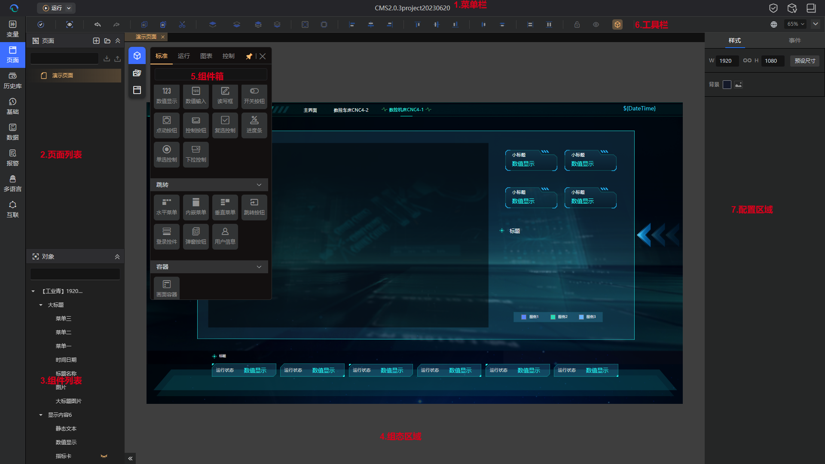825x464 pixels.
Task: Add 进度条 progress bar component
Action: [254, 125]
